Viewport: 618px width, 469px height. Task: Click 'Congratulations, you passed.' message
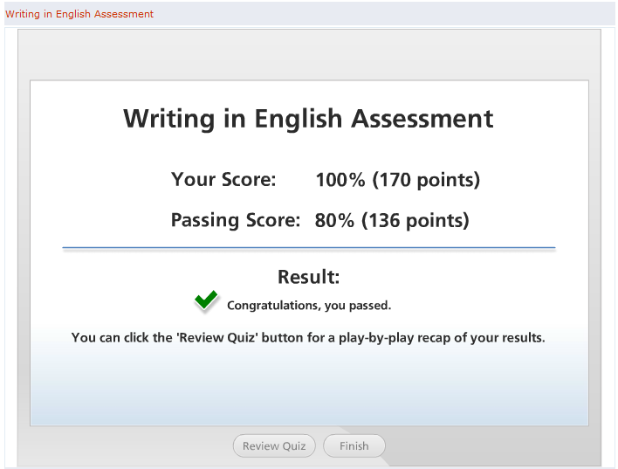309,306
